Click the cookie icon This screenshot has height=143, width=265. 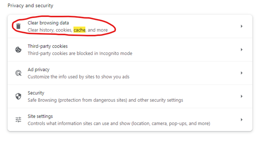18,50
